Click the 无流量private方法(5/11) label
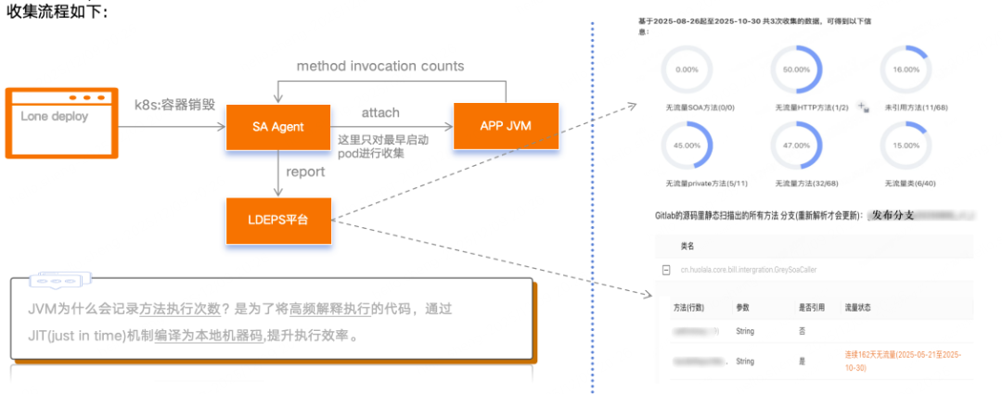This screenshot has width=1002, height=394. (706, 184)
